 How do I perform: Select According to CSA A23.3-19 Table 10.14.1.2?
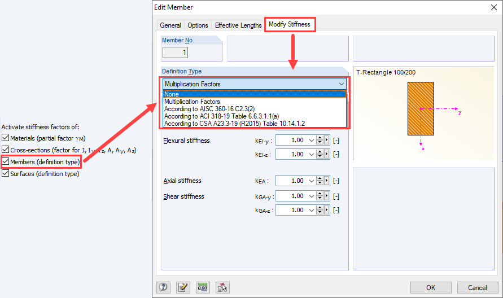tap(255, 124)
